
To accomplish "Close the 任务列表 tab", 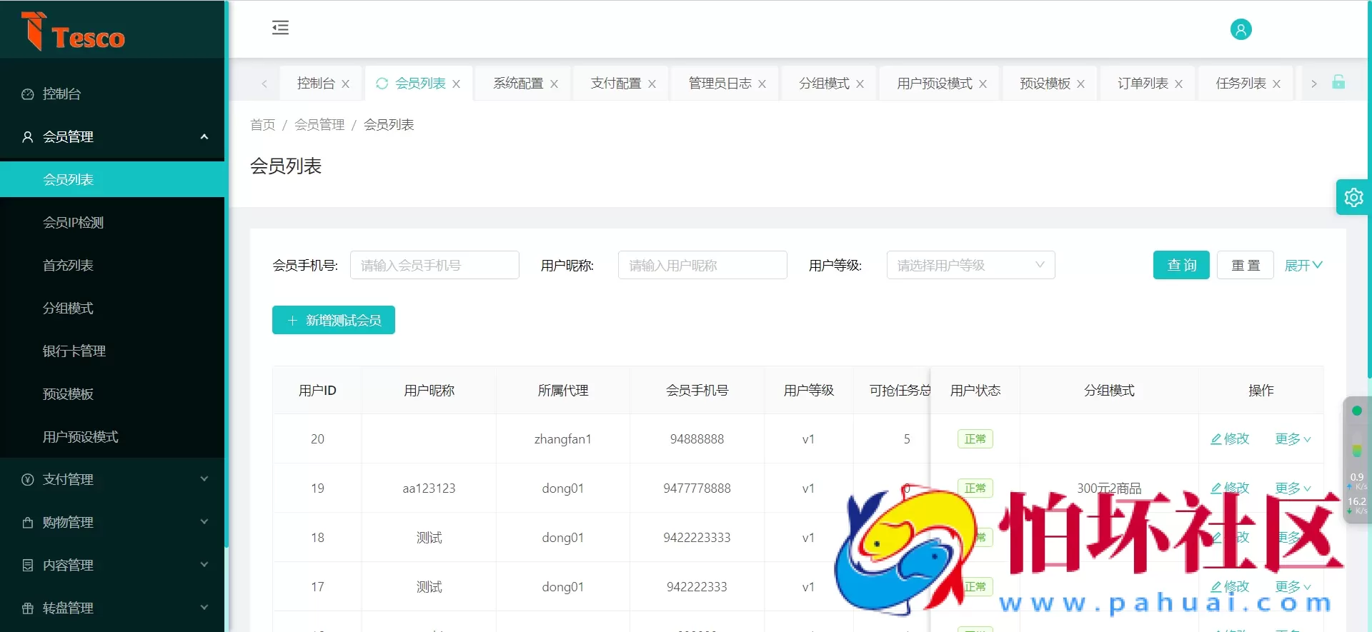I will (1277, 84).
